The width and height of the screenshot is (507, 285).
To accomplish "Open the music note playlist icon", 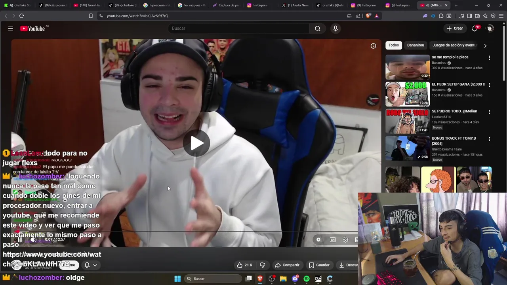I will coord(461,16).
